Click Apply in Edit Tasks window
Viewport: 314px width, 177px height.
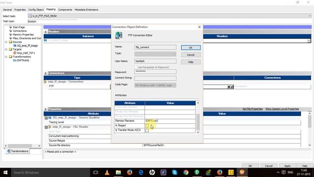[x=288, y=166]
